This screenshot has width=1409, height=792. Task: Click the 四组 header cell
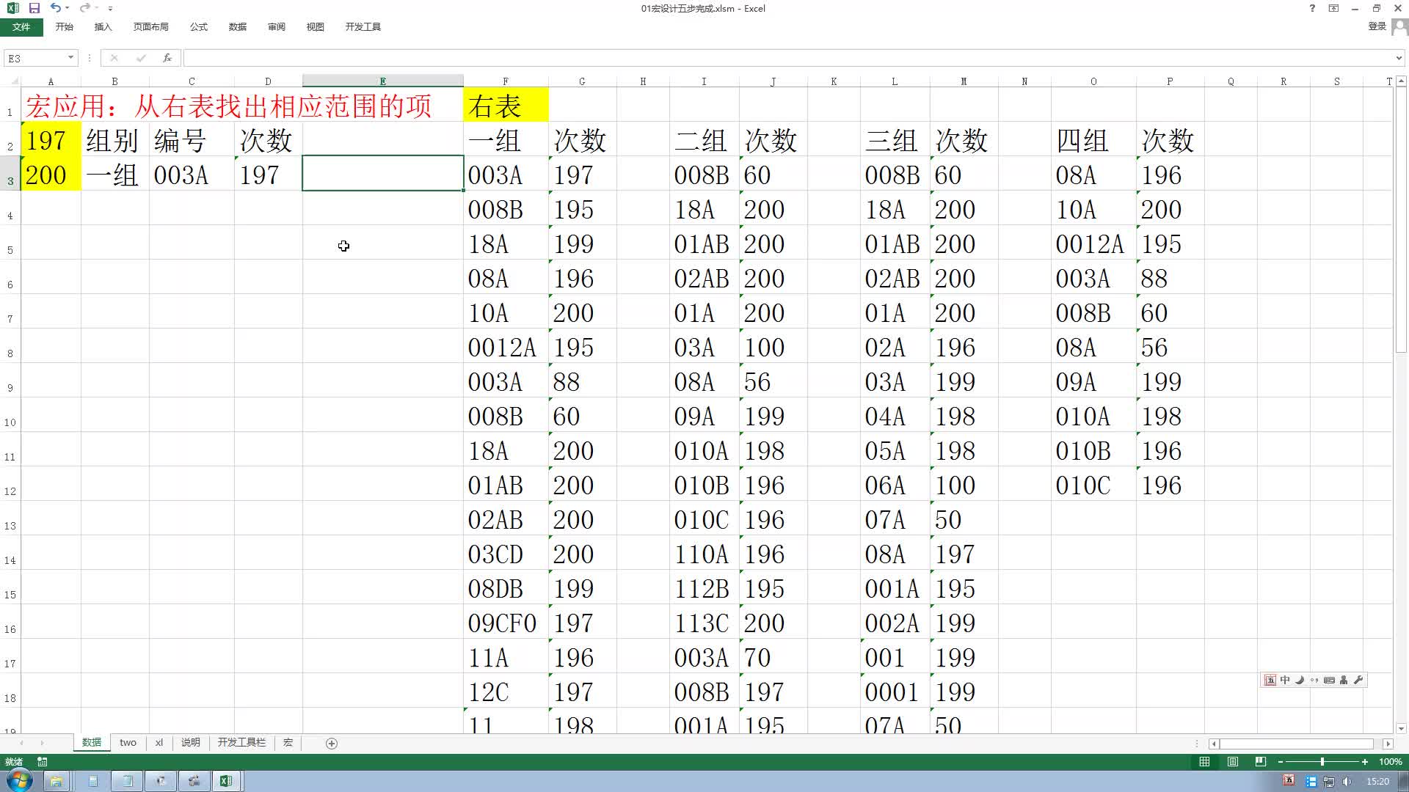click(1093, 139)
